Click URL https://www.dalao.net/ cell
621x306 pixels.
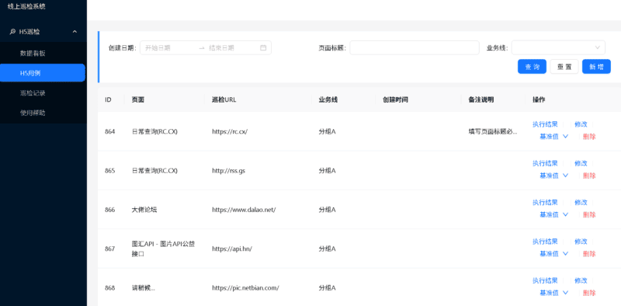coord(244,210)
